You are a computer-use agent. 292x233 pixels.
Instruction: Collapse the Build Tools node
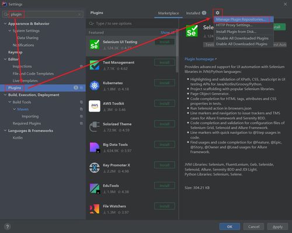point(9,102)
